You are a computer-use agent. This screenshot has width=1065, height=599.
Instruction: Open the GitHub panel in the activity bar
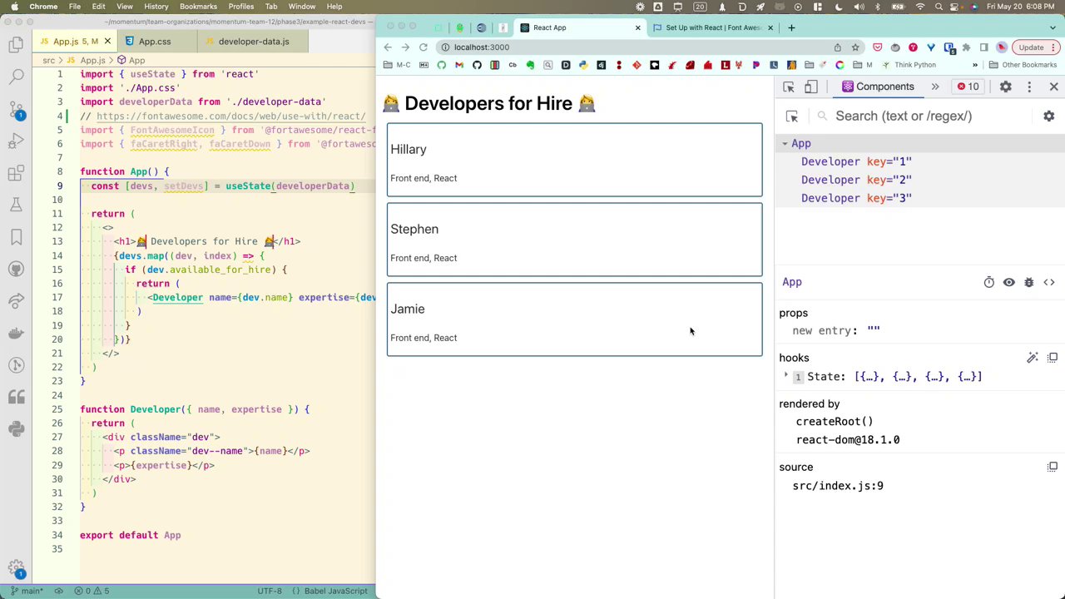[16, 270]
